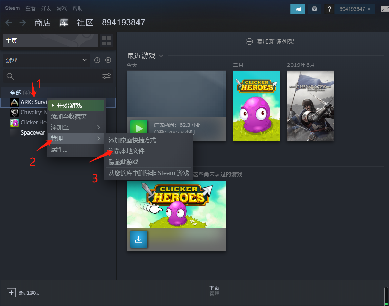
Task: Click the Clicker Heroes list icon
Action: (x=14, y=123)
